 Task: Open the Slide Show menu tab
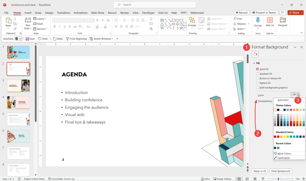click(97, 13)
